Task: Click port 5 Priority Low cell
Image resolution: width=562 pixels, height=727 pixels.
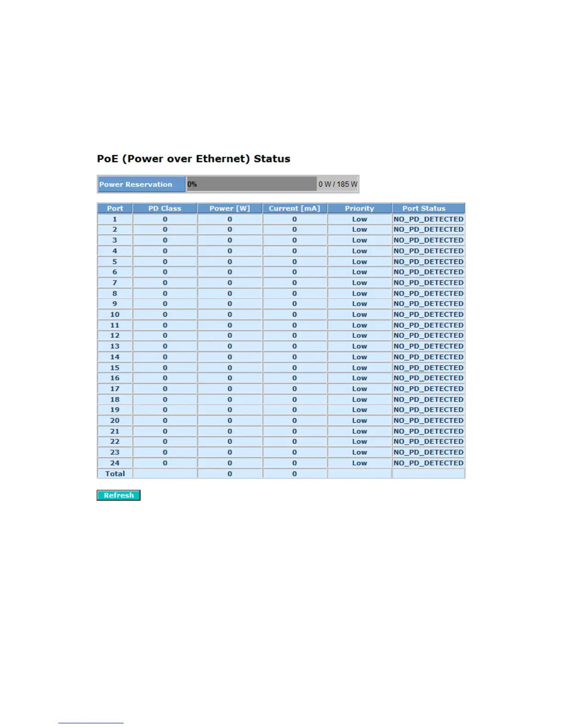Action: point(360,262)
